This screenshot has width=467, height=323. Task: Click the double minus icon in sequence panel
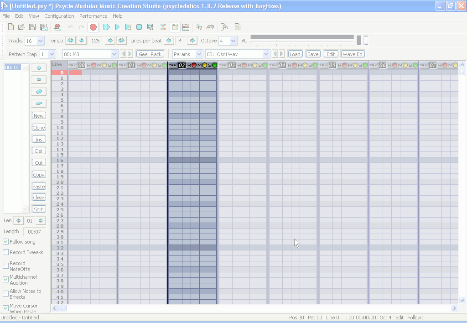39,104
